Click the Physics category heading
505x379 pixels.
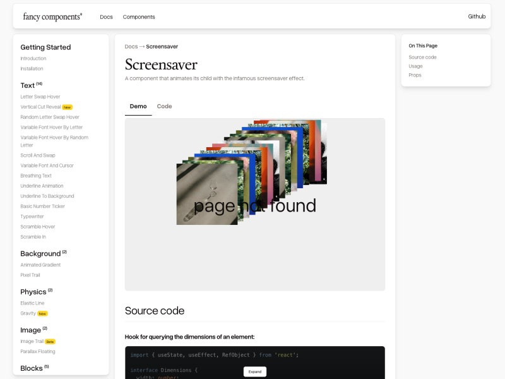pos(33,292)
